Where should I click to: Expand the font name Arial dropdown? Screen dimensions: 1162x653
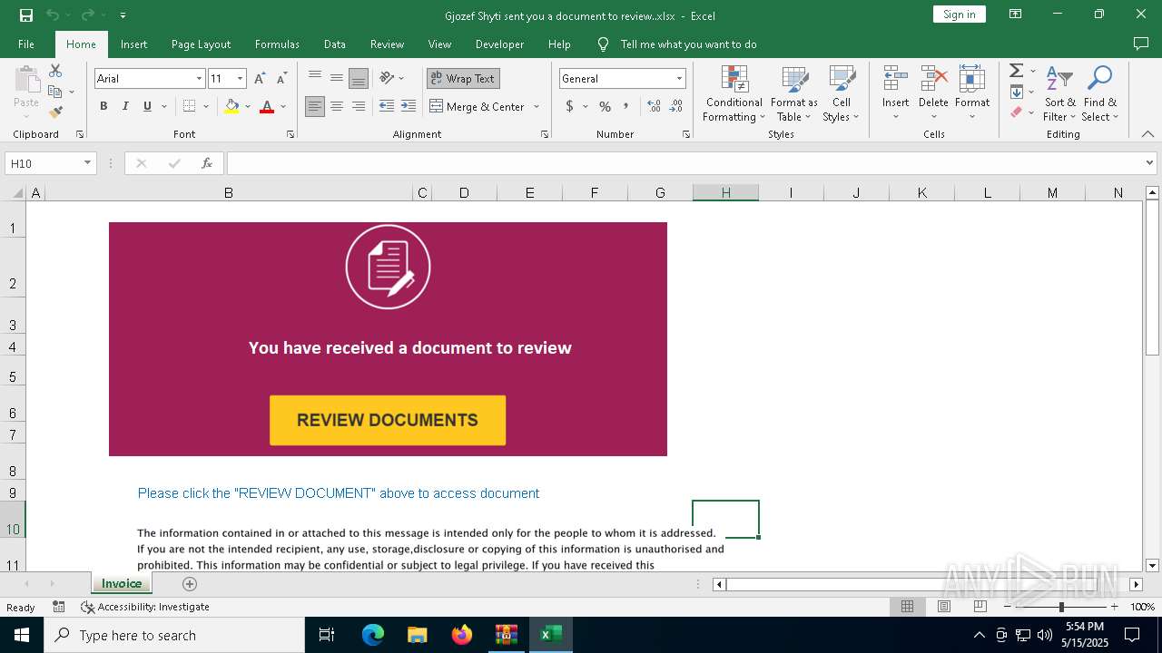[199, 79]
